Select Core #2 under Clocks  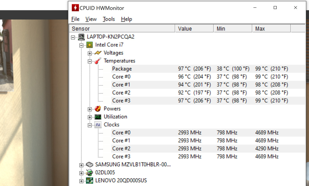(x=121, y=148)
